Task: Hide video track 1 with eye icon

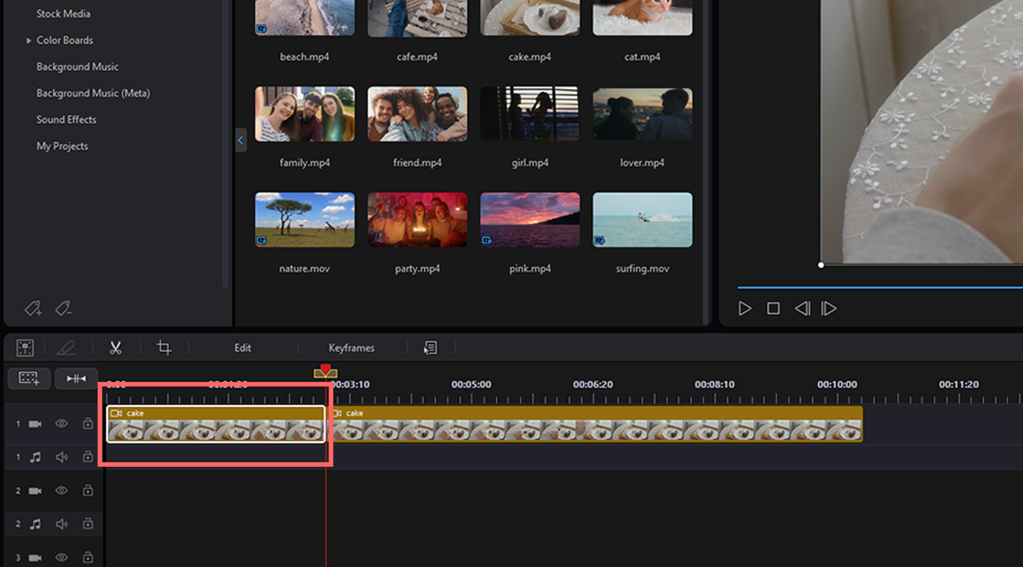Action: click(61, 424)
